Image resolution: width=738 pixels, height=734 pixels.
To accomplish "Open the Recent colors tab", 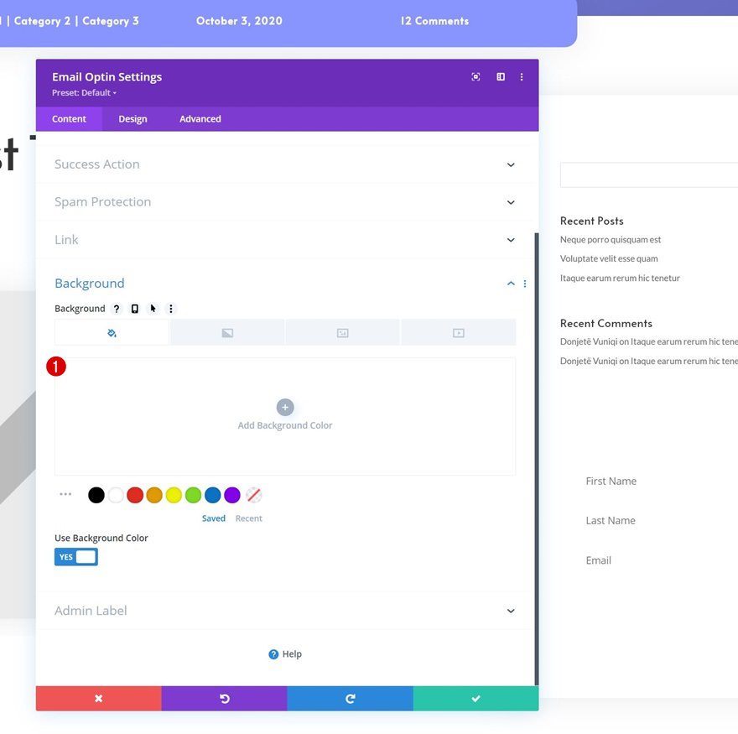I will pos(248,518).
